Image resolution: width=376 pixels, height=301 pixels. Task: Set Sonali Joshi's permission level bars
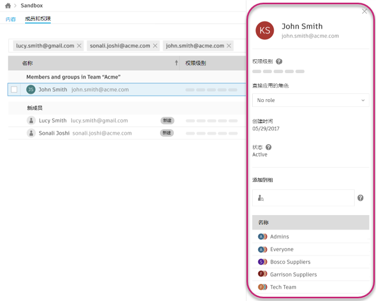(x=212, y=133)
